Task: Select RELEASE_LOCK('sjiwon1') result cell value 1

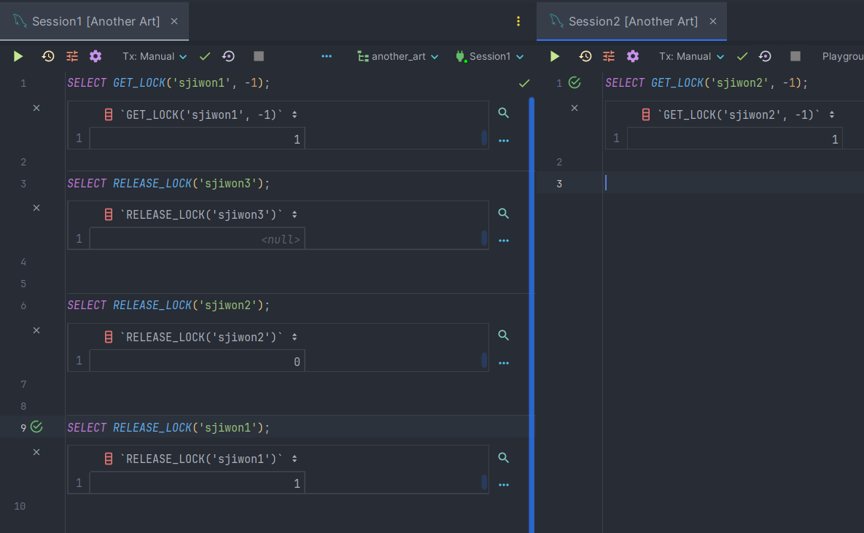Action: (x=198, y=483)
